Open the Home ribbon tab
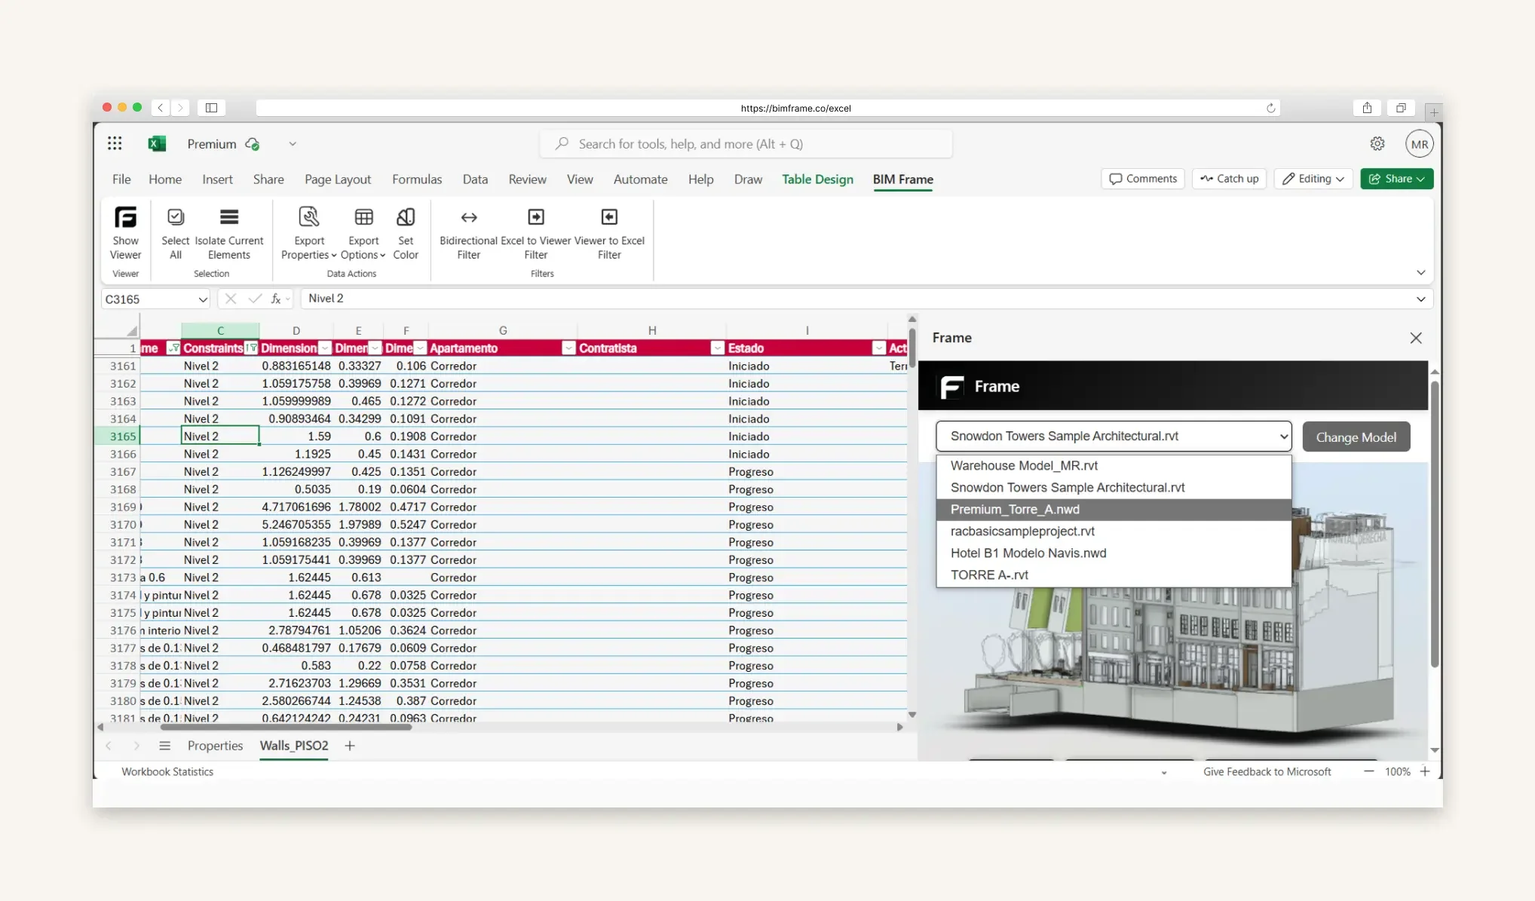The image size is (1535, 901). pos(165,179)
